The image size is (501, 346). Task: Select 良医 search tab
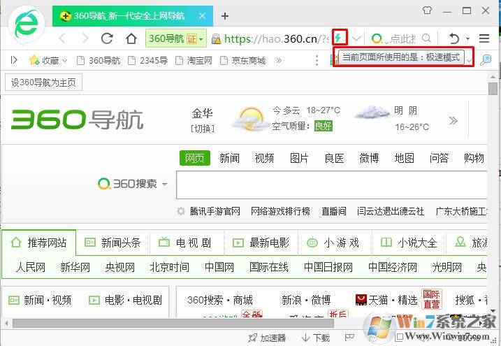point(334,158)
